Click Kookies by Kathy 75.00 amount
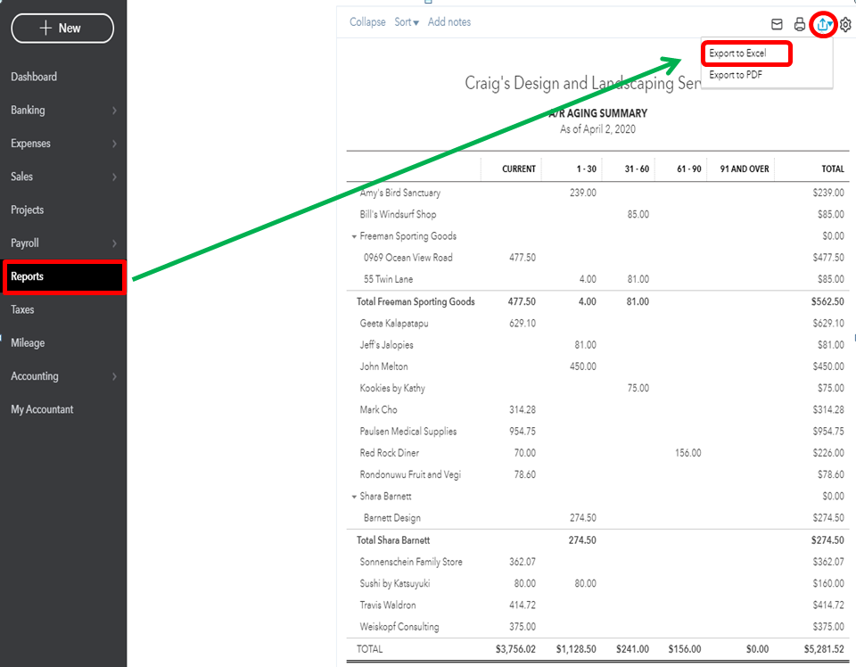 638,389
